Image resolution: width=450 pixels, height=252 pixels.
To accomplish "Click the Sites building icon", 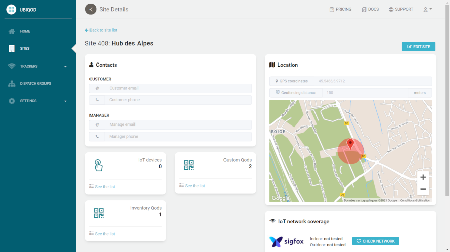I will tap(12, 48).
